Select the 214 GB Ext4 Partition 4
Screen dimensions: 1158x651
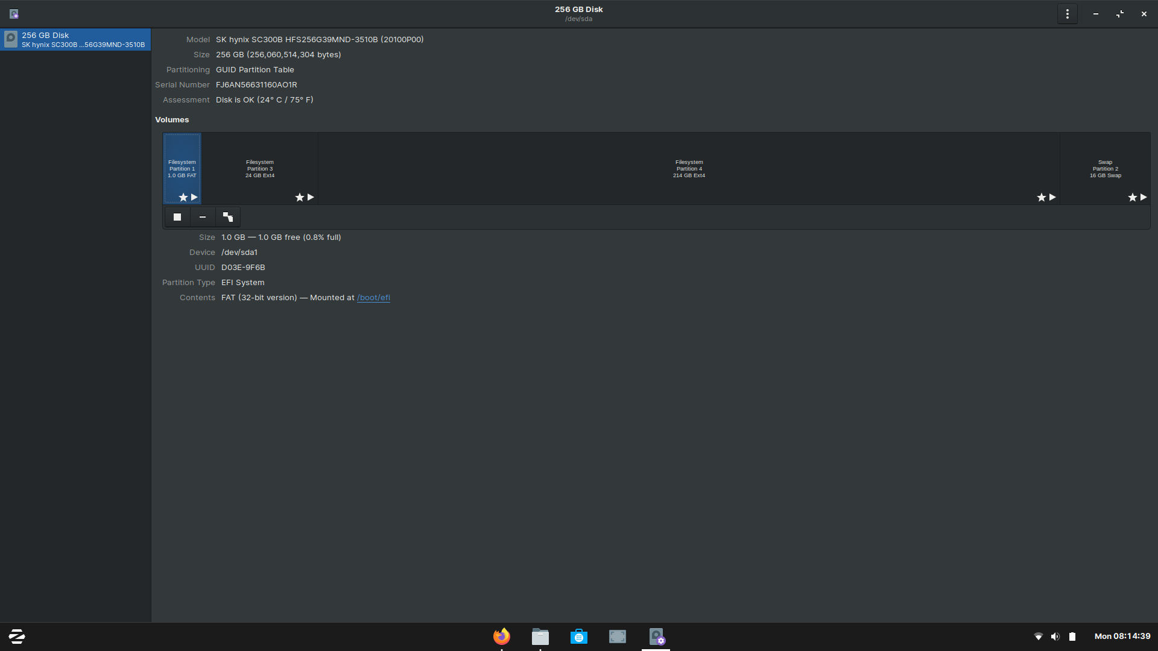689,169
